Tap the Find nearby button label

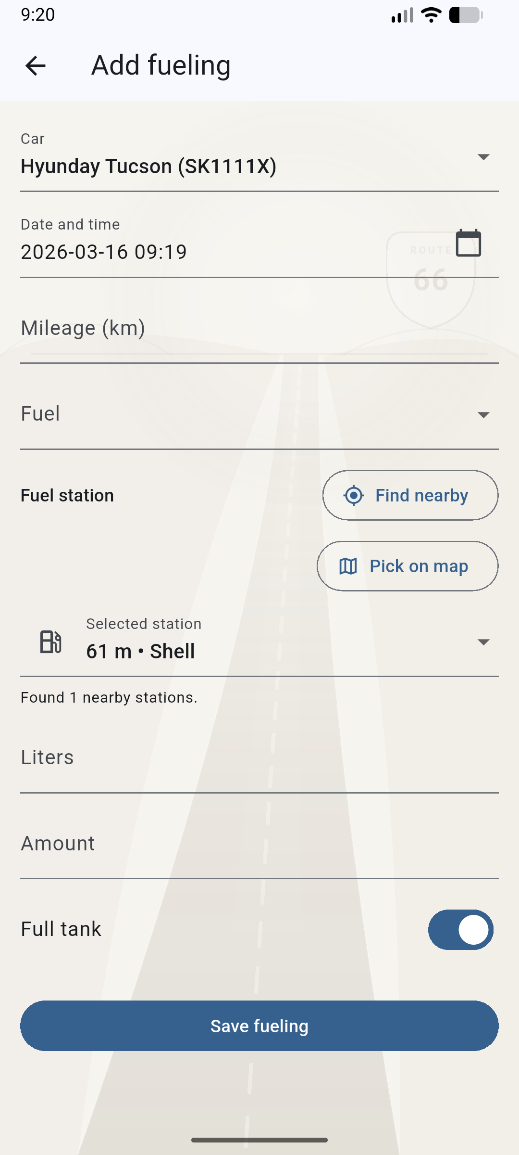pyautogui.click(x=421, y=495)
